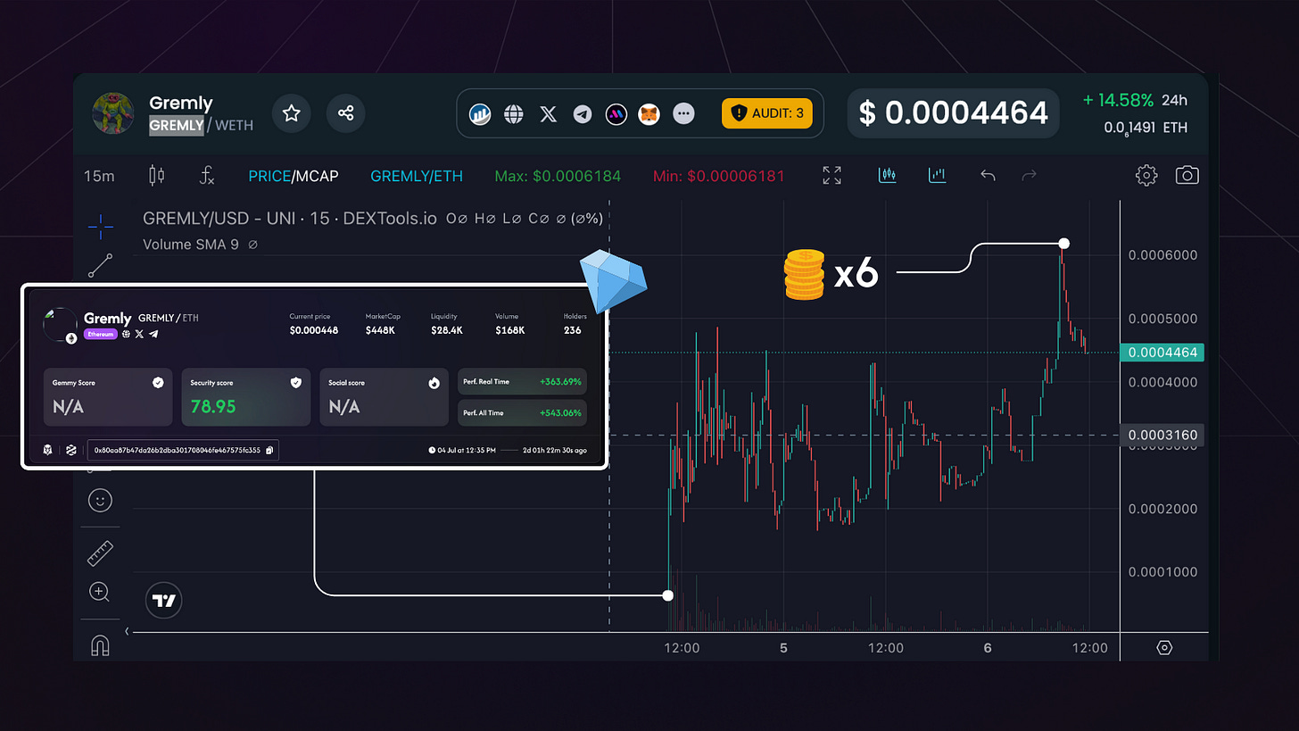Click the second blue bar chart icon
1299x731 pixels.
(x=937, y=175)
